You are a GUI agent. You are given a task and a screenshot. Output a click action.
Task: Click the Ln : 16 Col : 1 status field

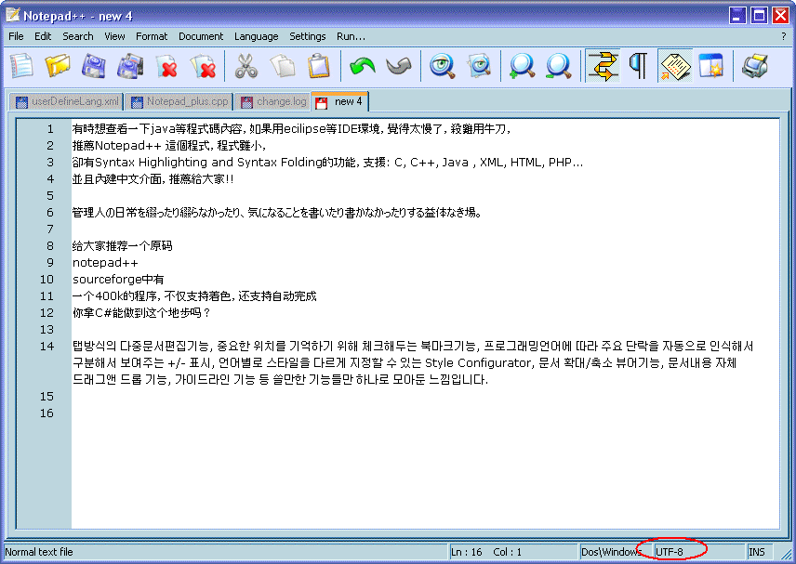point(513,552)
